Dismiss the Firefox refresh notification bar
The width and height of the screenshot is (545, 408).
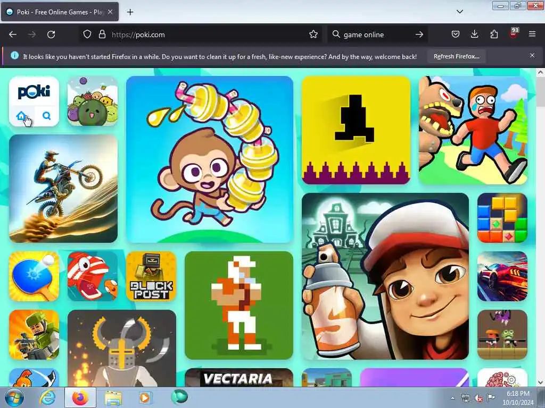tap(532, 55)
